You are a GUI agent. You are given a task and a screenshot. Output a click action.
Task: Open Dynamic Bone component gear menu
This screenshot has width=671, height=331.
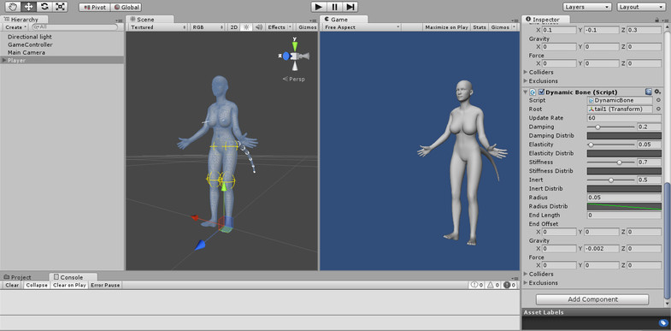tap(657, 92)
